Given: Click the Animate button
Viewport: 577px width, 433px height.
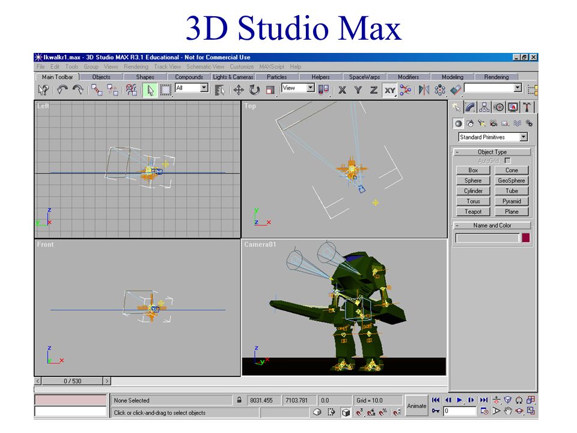Looking at the screenshot, I should pyautogui.click(x=417, y=406).
